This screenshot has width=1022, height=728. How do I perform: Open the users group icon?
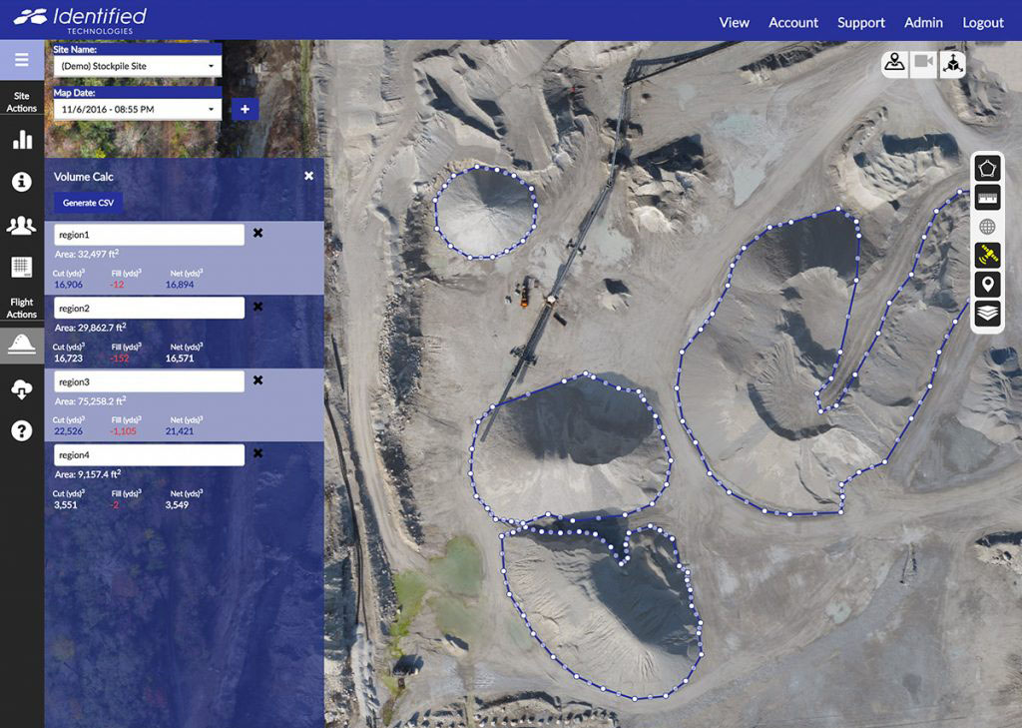(x=22, y=226)
